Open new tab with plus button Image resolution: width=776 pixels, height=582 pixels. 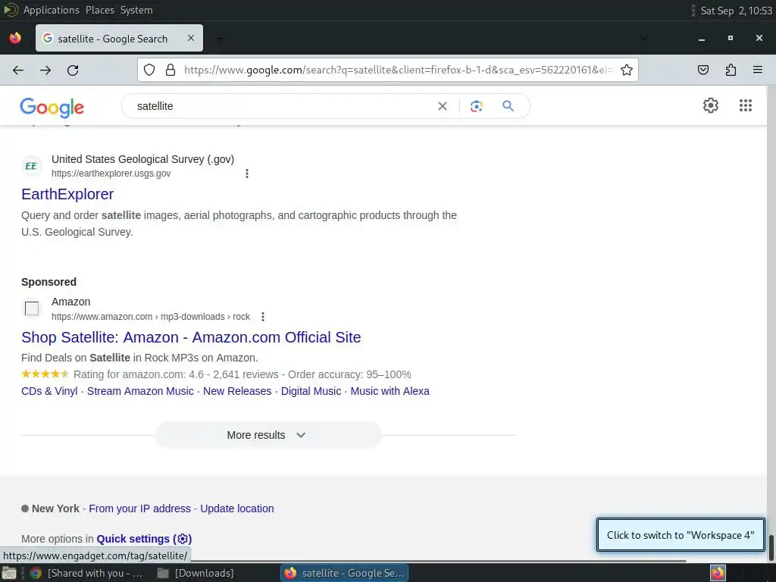[x=220, y=39]
